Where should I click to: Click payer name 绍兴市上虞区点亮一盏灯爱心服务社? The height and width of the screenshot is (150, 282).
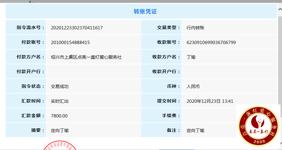[86, 57]
